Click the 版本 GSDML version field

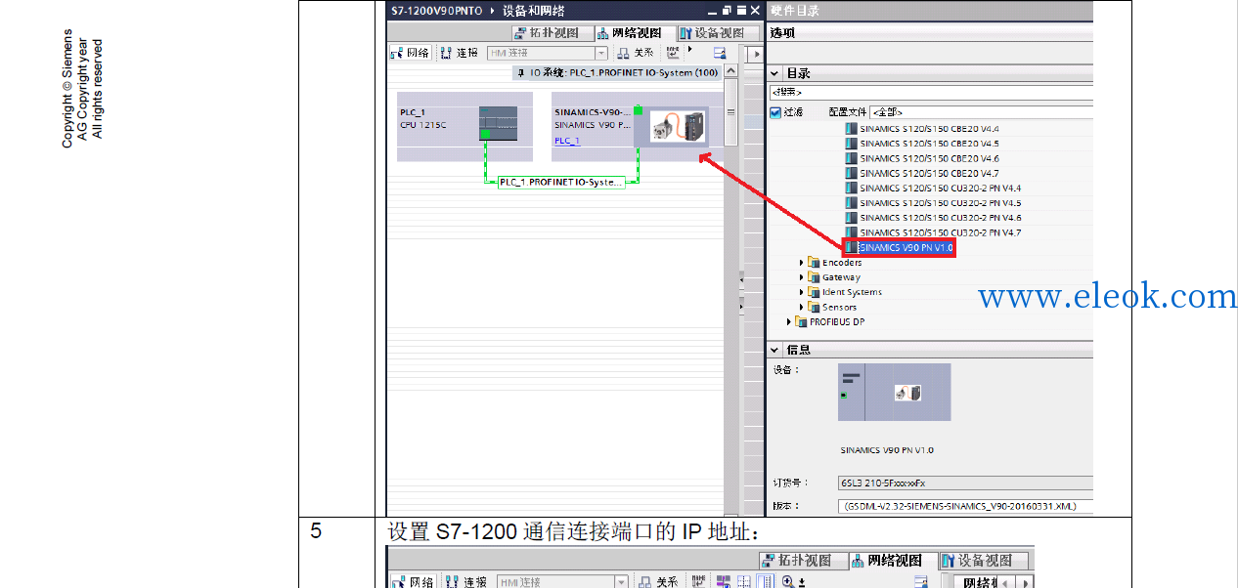click(x=965, y=506)
